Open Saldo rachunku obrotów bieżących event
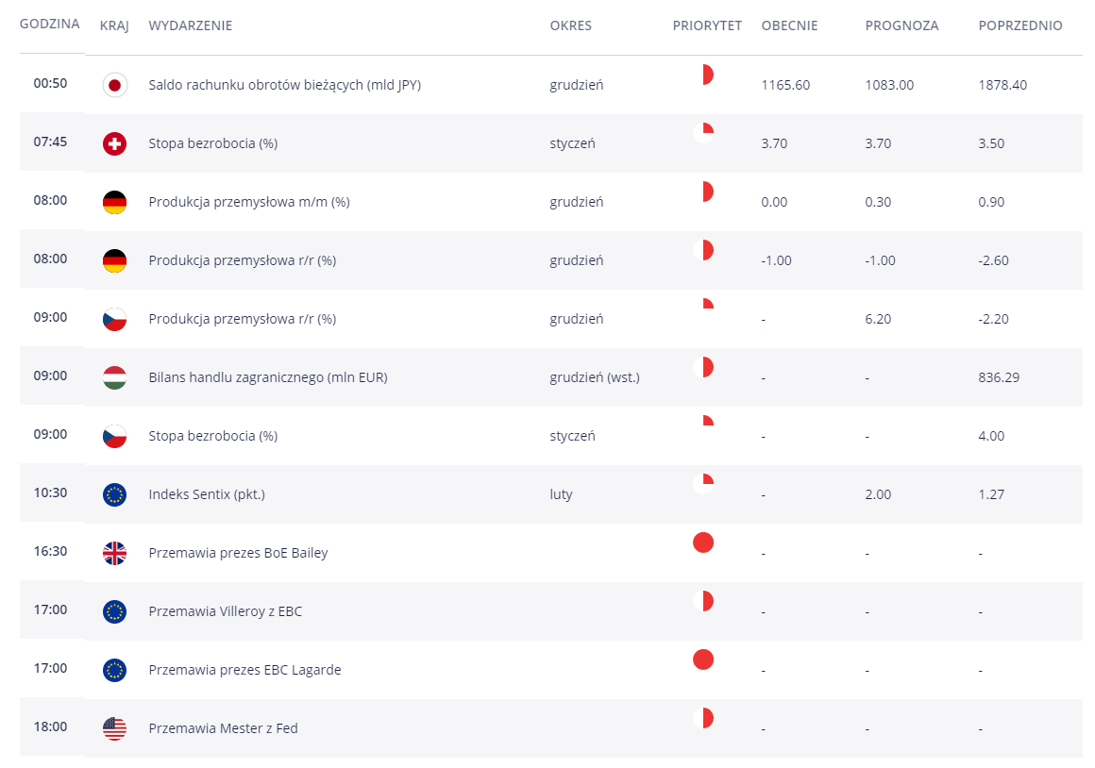Viewport: 1095px width, 768px height. click(284, 85)
